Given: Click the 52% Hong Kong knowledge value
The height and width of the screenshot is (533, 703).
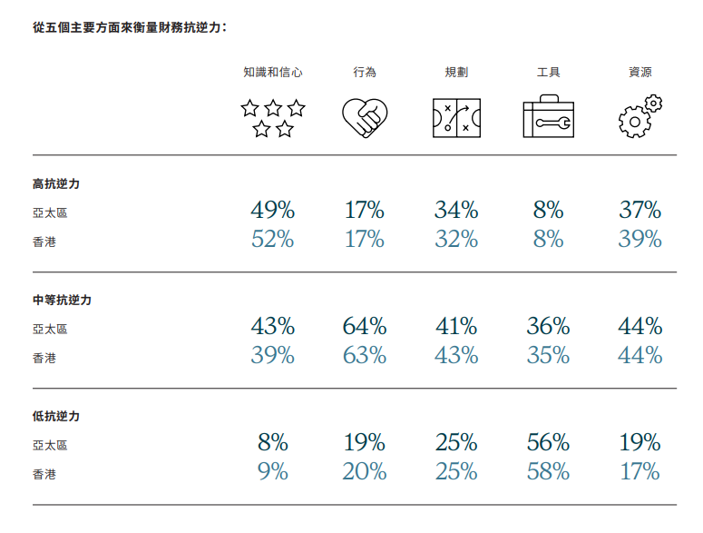Looking at the screenshot, I should (x=273, y=239).
